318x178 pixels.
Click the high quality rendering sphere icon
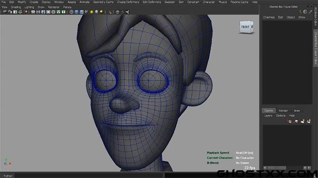pyautogui.click(x=101, y=12)
